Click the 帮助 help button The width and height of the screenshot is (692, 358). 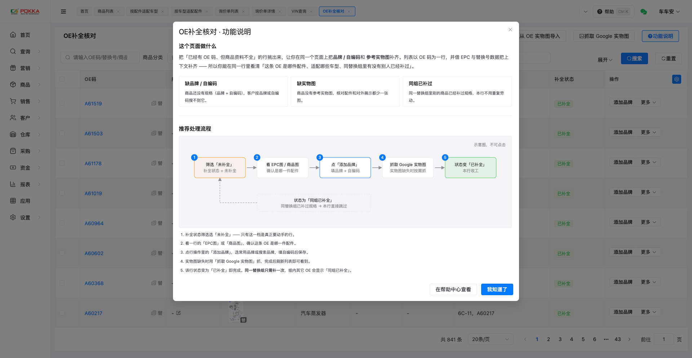613,12
